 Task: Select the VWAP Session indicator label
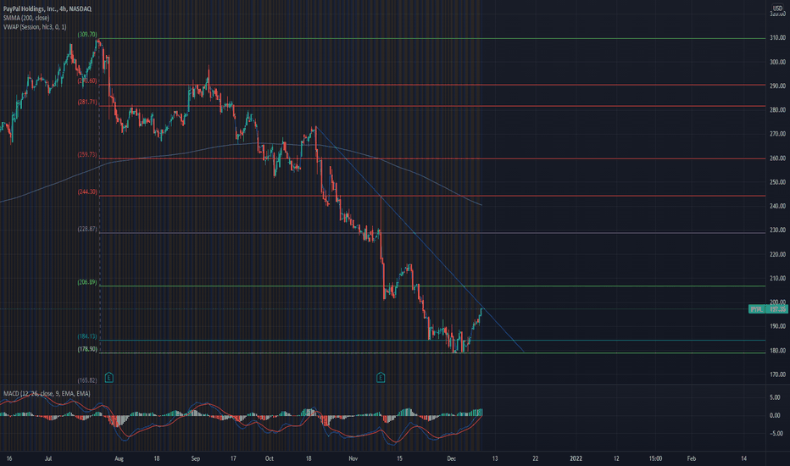[x=35, y=27]
